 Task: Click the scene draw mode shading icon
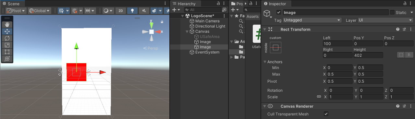[106, 11]
